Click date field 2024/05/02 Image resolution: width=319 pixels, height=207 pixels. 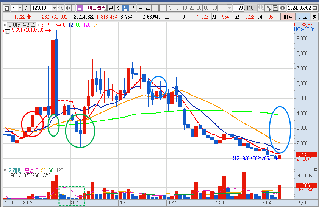pyautogui.click(x=299, y=8)
